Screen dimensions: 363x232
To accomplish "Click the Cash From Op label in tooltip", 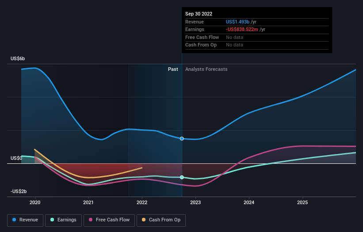I will [201, 45].
